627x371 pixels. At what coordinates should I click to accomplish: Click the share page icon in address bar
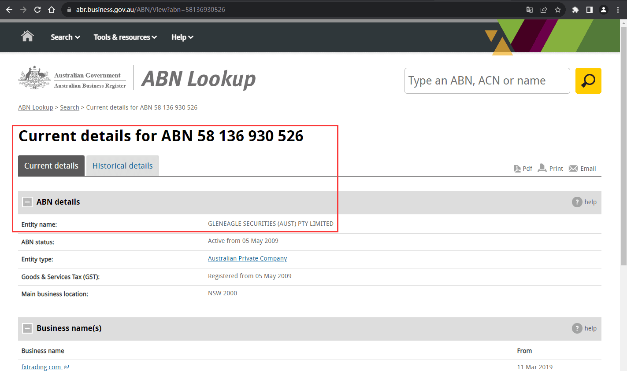click(544, 10)
